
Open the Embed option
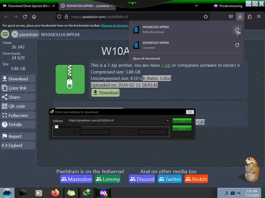[18, 145]
